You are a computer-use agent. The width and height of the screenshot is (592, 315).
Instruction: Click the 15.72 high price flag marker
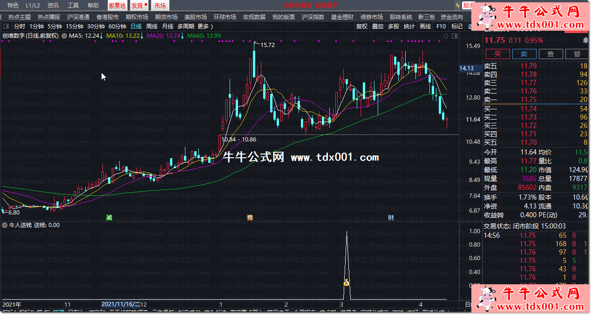(x=267, y=45)
